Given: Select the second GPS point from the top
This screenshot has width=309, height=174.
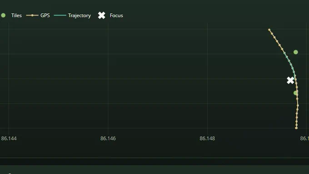Looking at the screenshot, I should (x=272, y=34).
